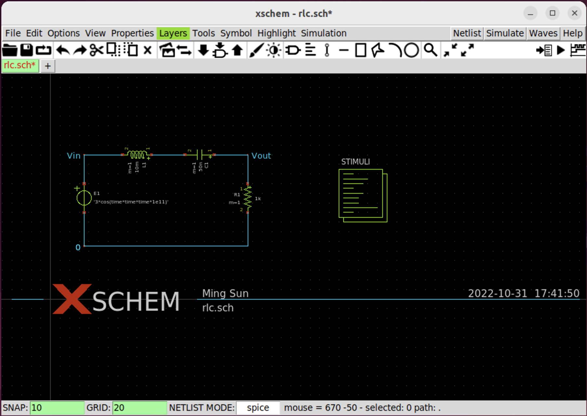Open the File menu

coord(13,33)
